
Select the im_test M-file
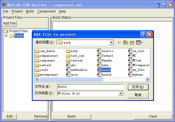136,51
